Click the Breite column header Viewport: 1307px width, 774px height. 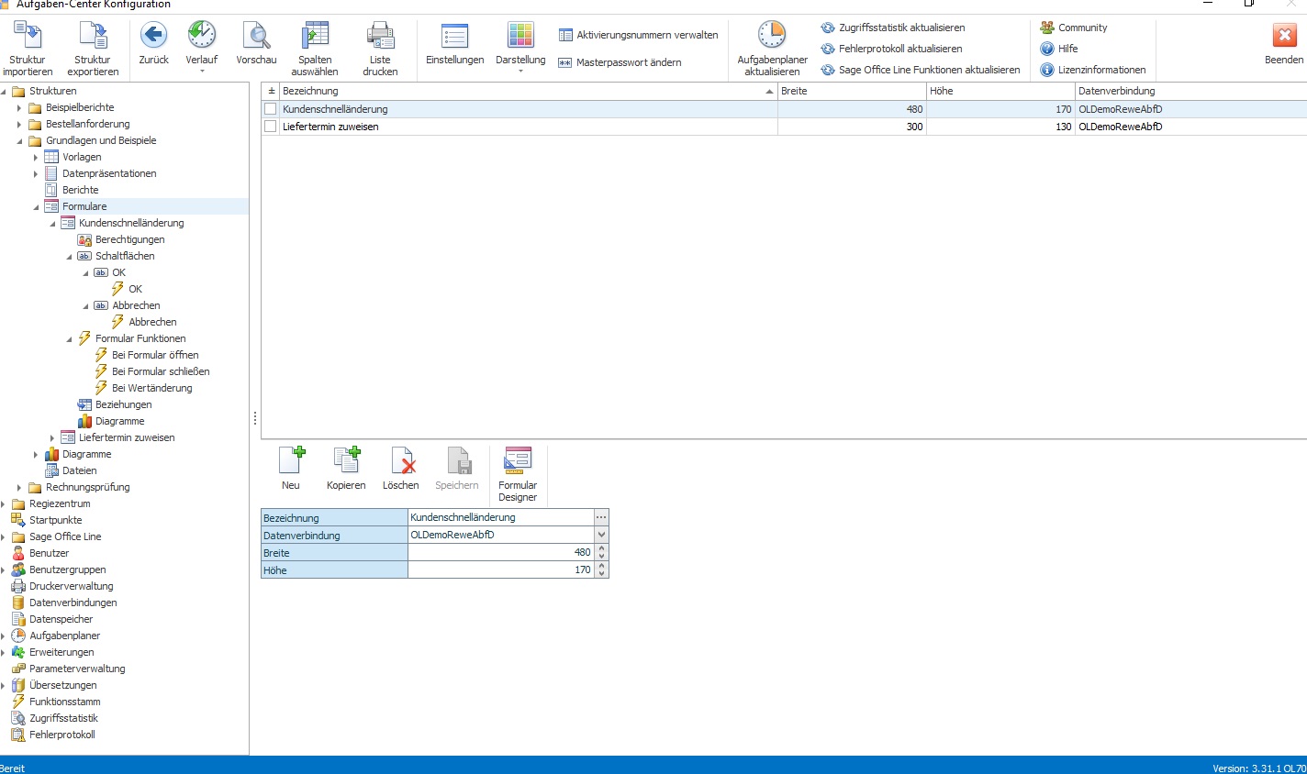852,91
